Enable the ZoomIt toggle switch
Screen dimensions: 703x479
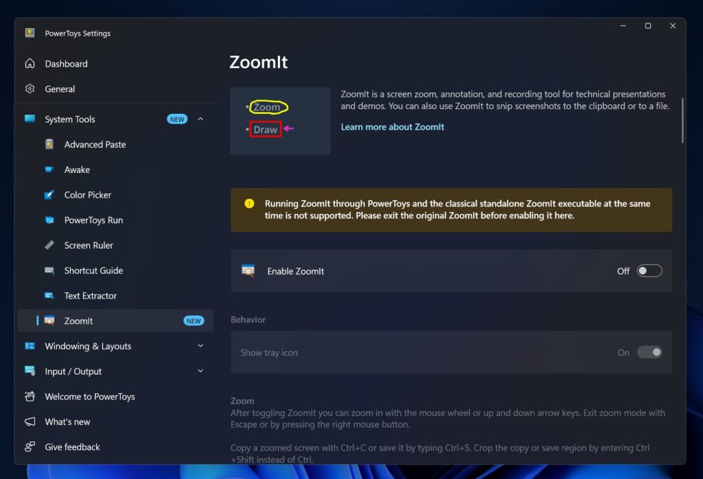tap(649, 270)
